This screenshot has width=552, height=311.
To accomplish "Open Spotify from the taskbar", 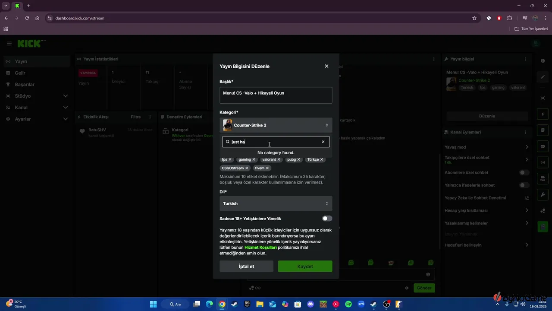I will pyautogui.click(x=348, y=304).
